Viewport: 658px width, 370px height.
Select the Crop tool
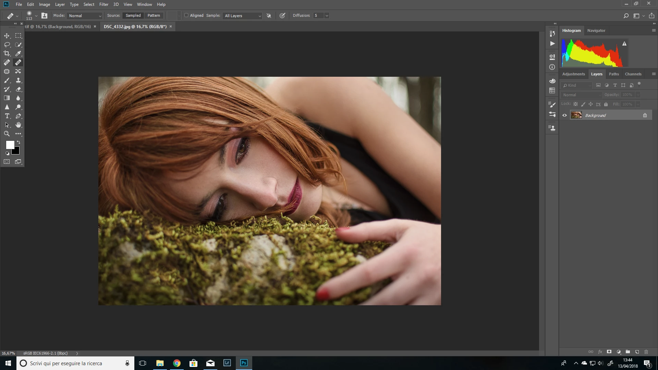[7, 53]
